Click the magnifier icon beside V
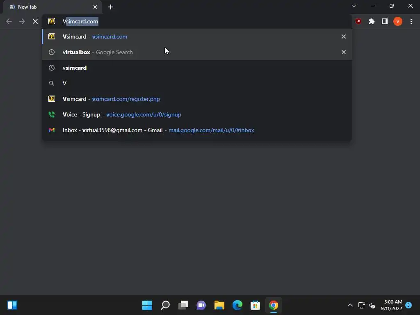This screenshot has width=420, height=315. (52, 83)
